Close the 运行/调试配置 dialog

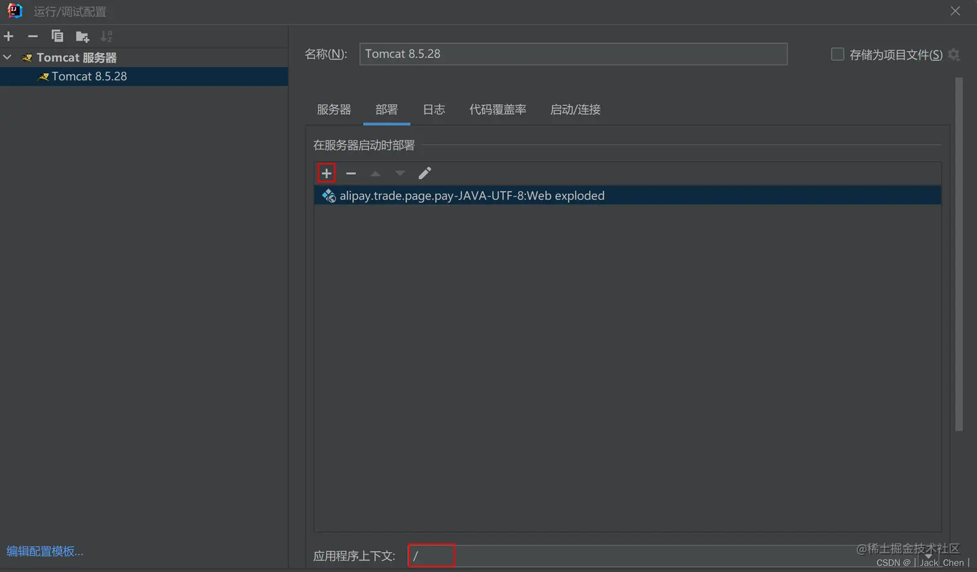tap(955, 11)
